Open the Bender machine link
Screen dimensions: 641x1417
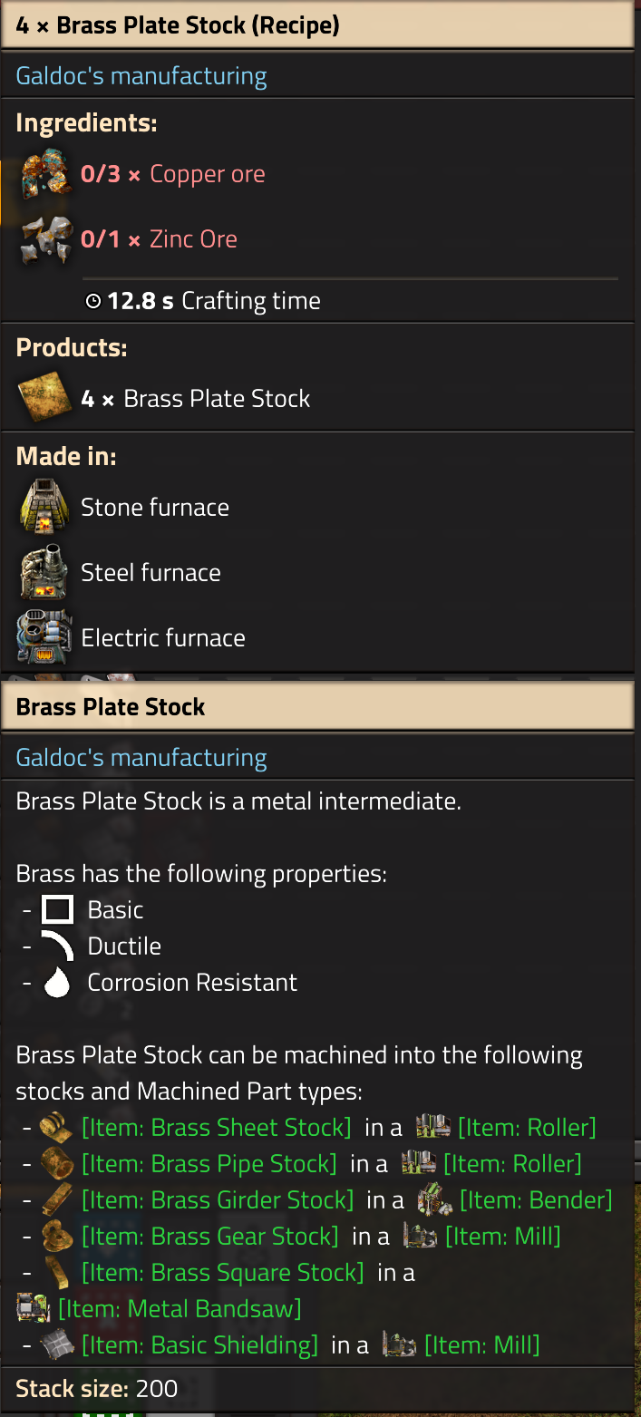536,1200
